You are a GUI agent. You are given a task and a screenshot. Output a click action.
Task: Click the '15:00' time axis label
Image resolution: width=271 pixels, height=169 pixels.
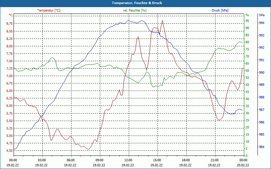click(157, 160)
